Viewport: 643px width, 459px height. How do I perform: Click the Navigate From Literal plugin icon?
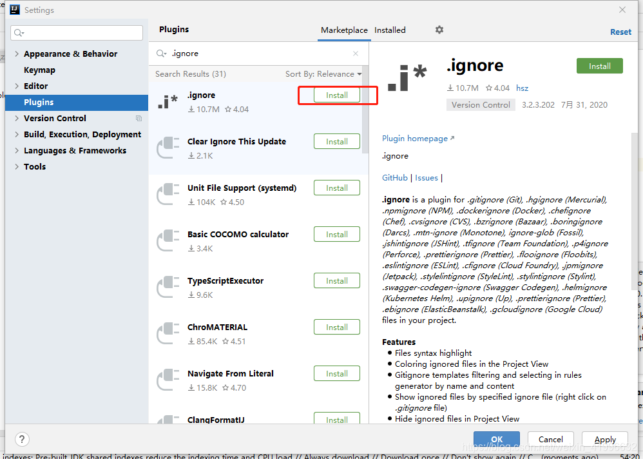coord(168,380)
